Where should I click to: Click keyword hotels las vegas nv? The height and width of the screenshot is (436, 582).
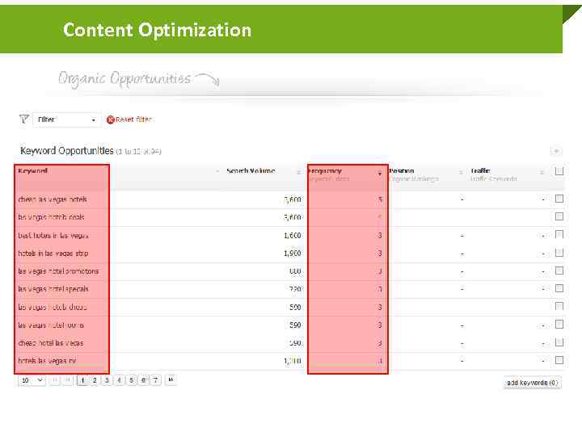click(x=47, y=361)
